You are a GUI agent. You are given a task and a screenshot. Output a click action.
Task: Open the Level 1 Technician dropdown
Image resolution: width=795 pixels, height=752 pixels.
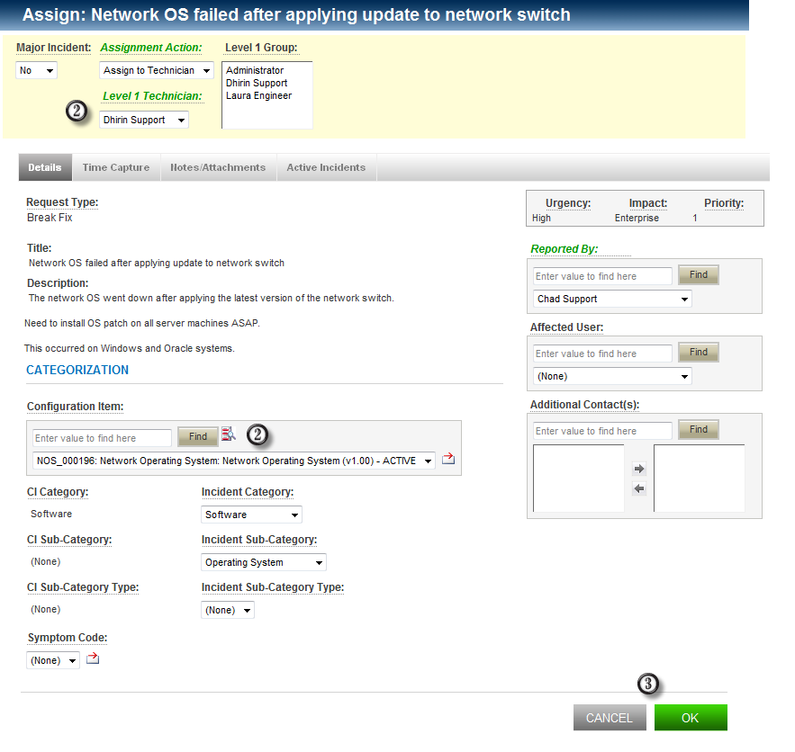(144, 120)
